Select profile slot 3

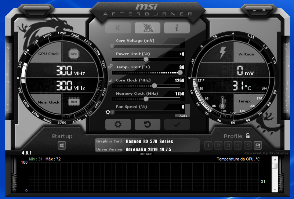pyautogui.click(x=228, y=145)
